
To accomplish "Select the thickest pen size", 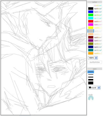I will point(91,83).
